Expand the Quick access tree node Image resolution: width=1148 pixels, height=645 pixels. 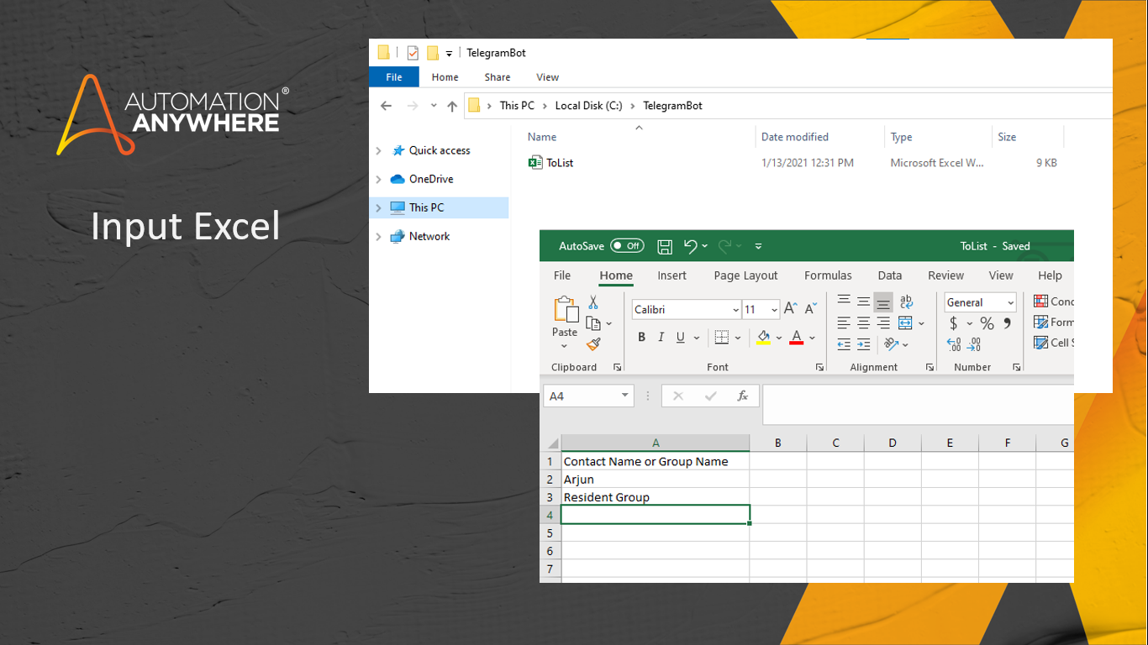pos(379,151)
